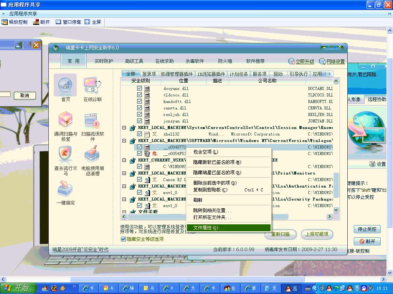Click the file icon beside docyanx.dll
The height and width of the screenshot is (294, 393).
147,88
